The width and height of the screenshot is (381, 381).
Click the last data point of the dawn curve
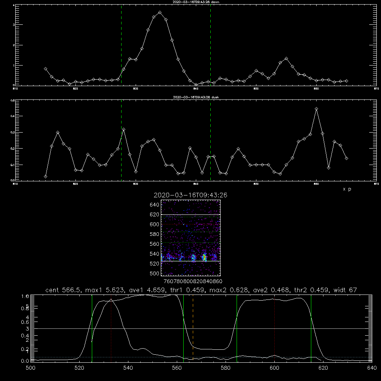coord(346,81)
